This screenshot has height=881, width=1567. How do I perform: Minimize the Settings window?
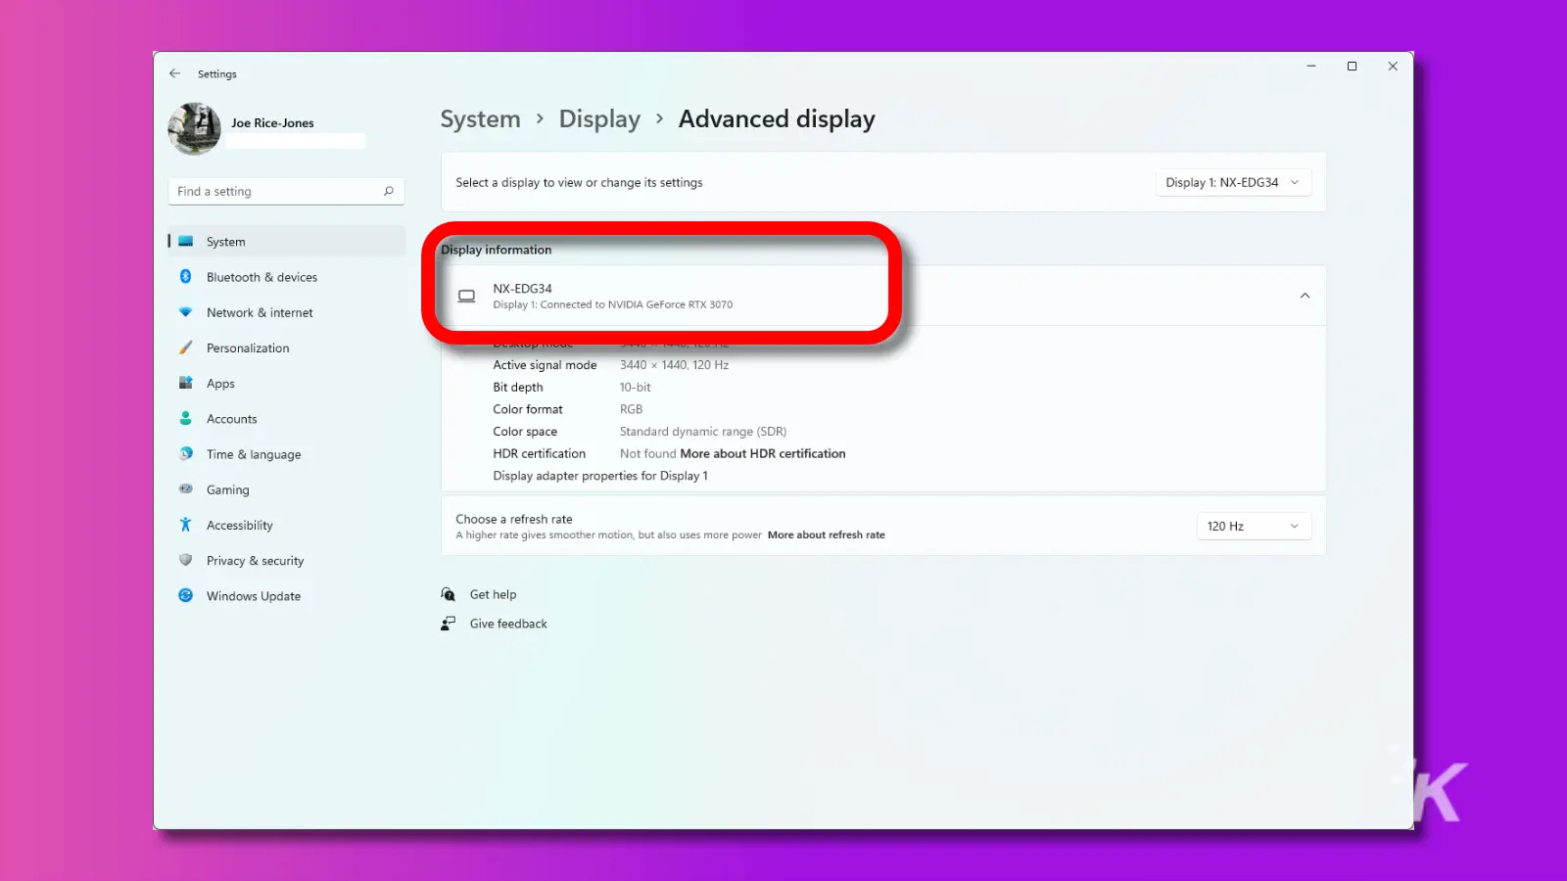point(1310,66)
